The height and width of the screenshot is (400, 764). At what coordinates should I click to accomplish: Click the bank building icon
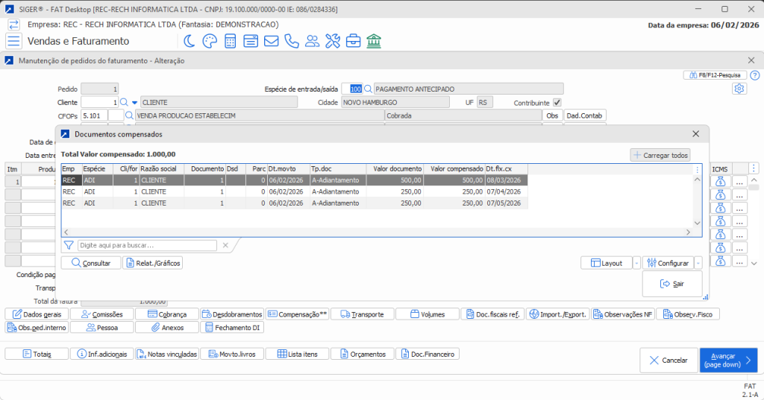pyautogui.click(x=374, y=41)
